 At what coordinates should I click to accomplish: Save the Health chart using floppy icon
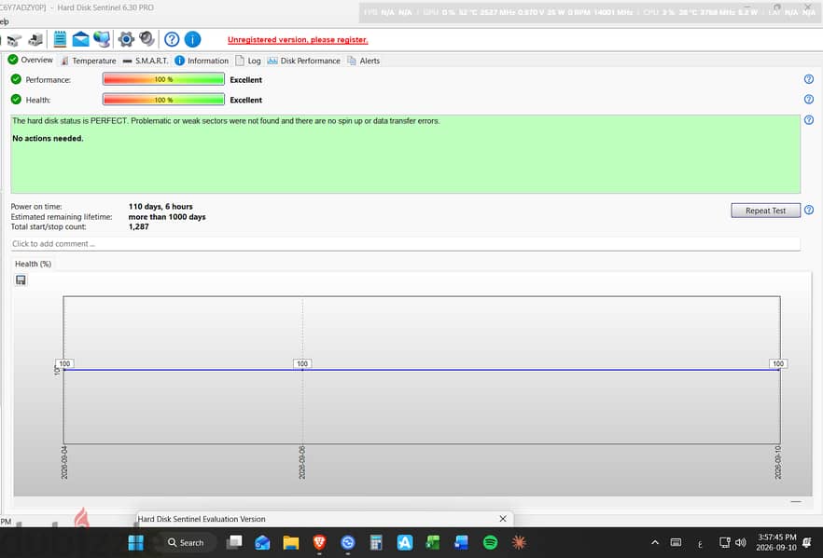coord(21,280)
